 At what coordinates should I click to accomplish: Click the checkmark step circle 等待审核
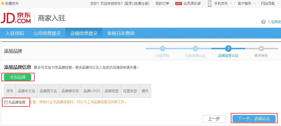coord(261,48)
